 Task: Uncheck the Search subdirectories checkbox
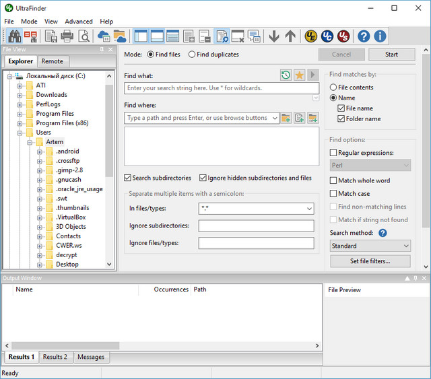coord(128,178)
